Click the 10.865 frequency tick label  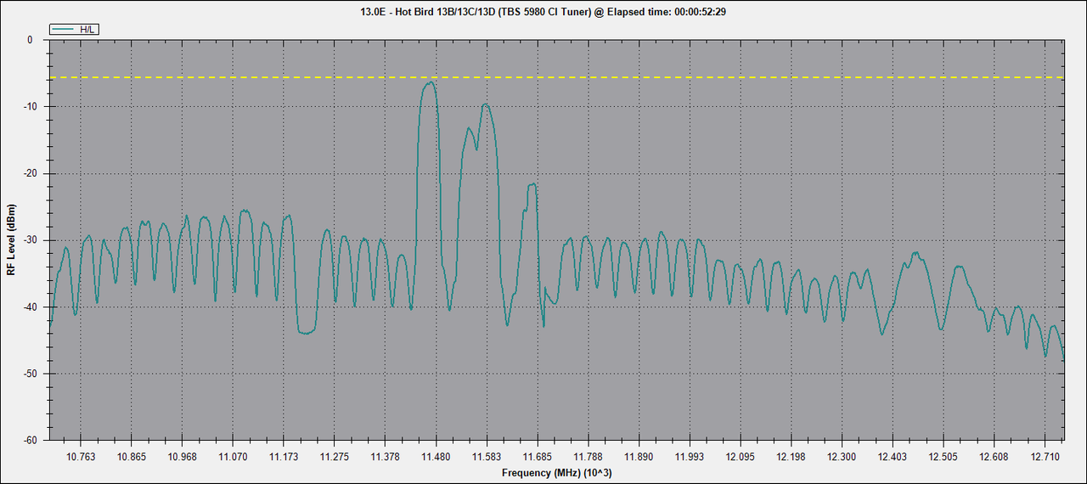[132, 457]
